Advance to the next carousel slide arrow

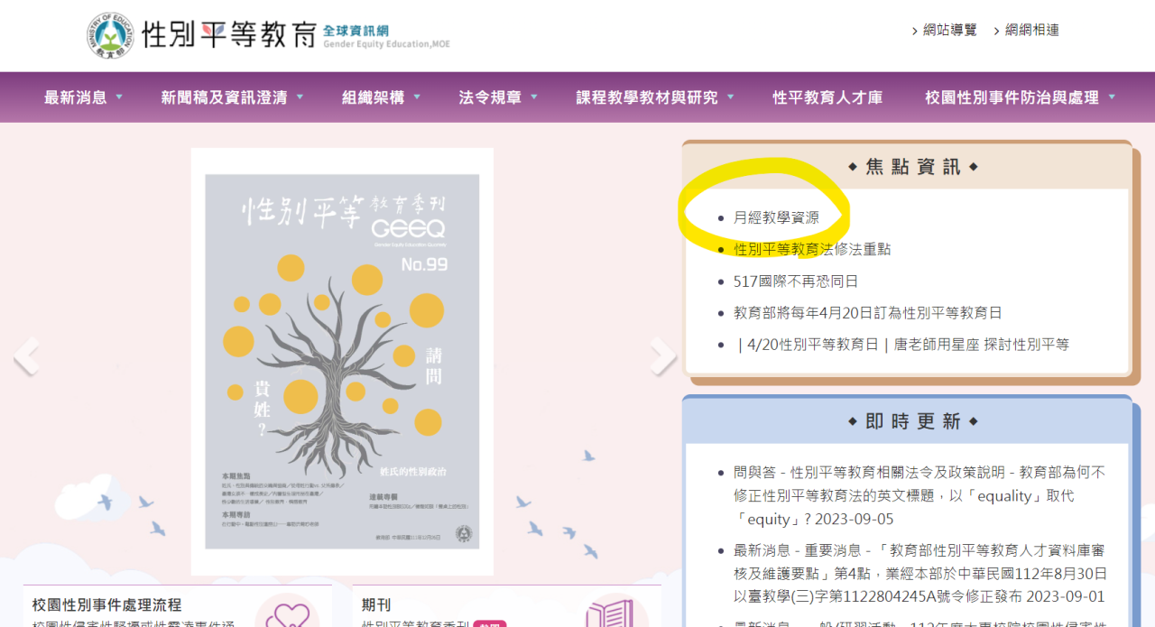(663, 356)
